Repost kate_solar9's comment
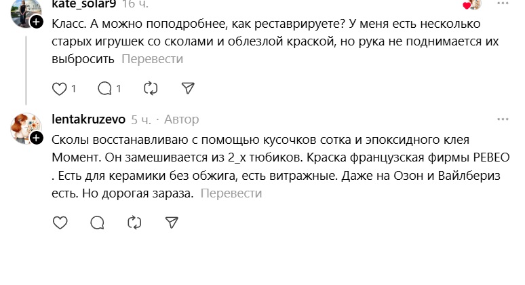Image resolution: width=525 pixels, height=285 pixels. pos(151,88)
